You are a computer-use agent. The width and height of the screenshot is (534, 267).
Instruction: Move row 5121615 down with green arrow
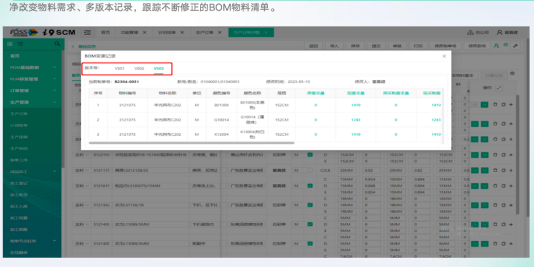[x=484, y=186]
